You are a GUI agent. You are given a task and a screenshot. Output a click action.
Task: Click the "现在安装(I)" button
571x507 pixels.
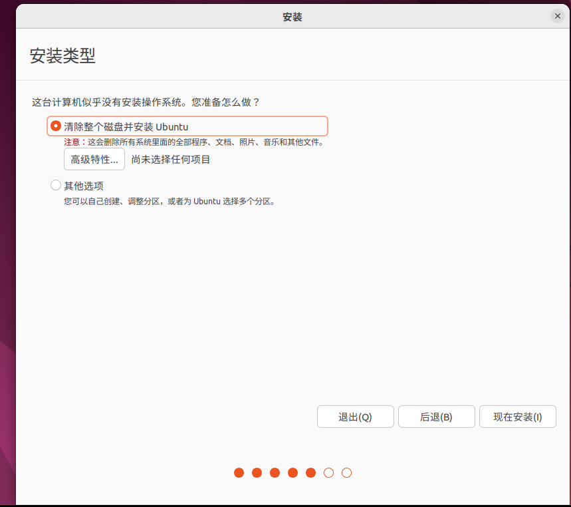(x=517, y=417)
